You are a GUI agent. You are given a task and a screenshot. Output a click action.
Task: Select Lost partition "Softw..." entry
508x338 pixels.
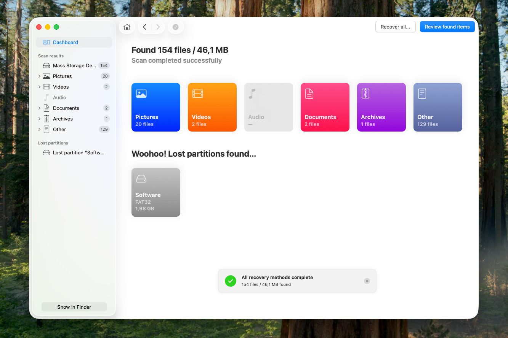(74, 152)
